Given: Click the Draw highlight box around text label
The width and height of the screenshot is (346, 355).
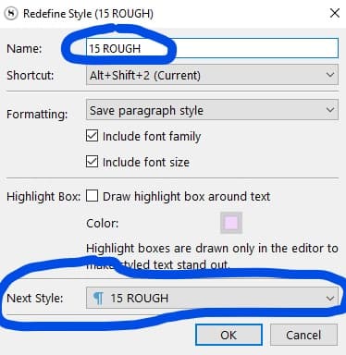Looking at the screenshot, I should click(x=187, y=196).
